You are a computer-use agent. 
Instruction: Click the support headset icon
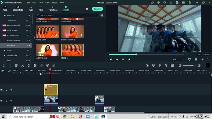pos(165,3)
